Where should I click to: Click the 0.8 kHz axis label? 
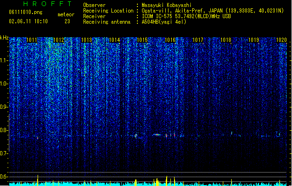[4, 130]
